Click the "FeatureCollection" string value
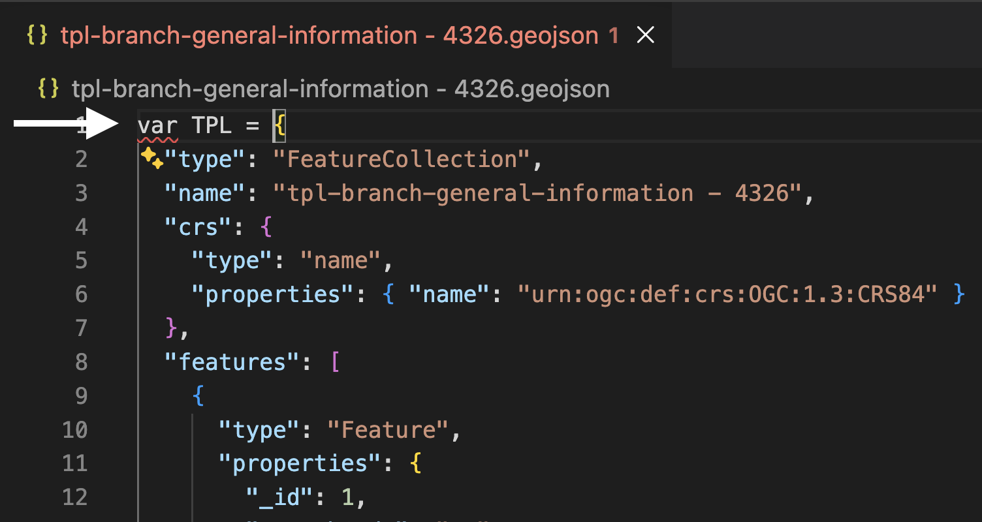Image resolution: width=982 pixels, height=522 pixels. (x=402, y=159)
